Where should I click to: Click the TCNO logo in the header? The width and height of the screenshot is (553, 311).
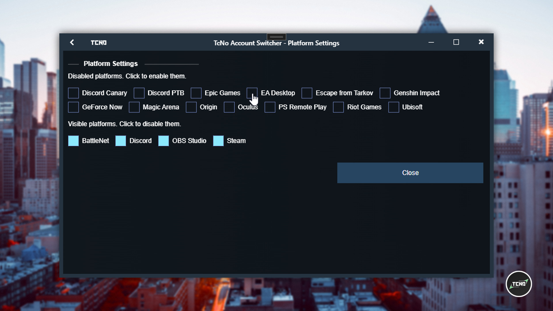[99, 42]
